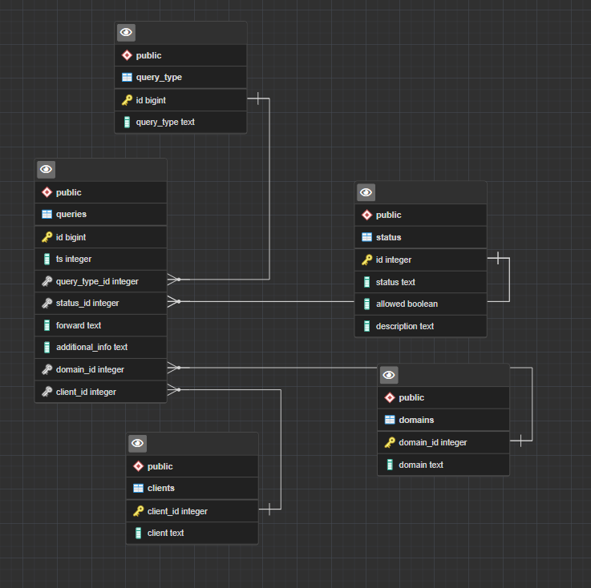Select 'query_type' table name label

coord(159,78)
